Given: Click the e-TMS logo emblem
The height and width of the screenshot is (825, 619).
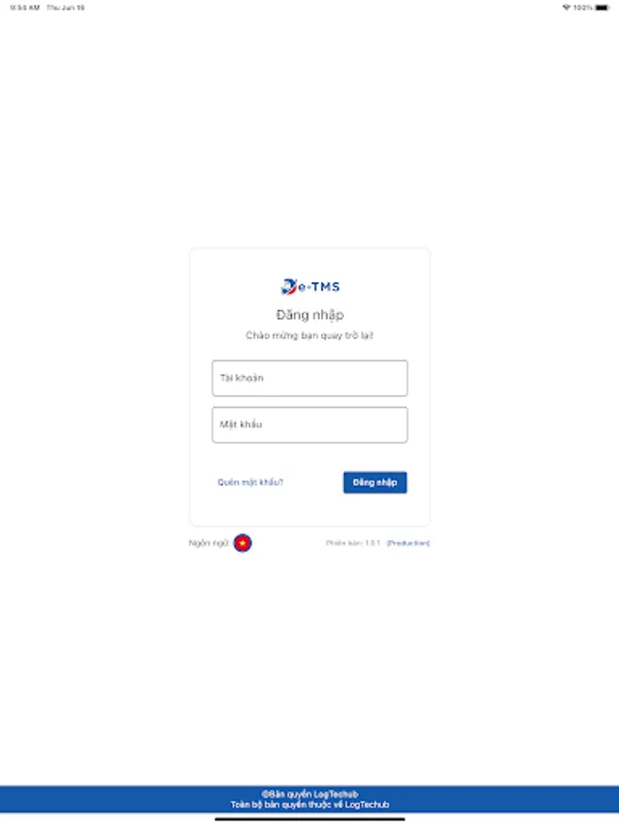Looking at the screenshot, I should point(289,287).
